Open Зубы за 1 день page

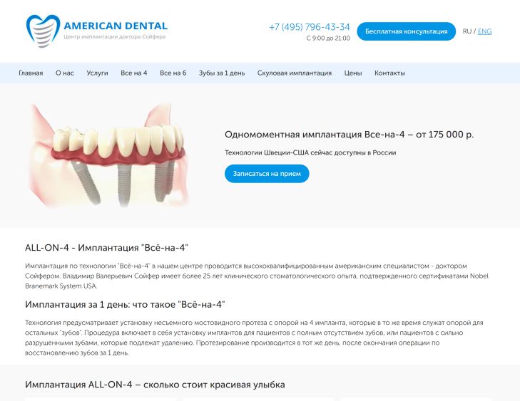pos(222,73)
